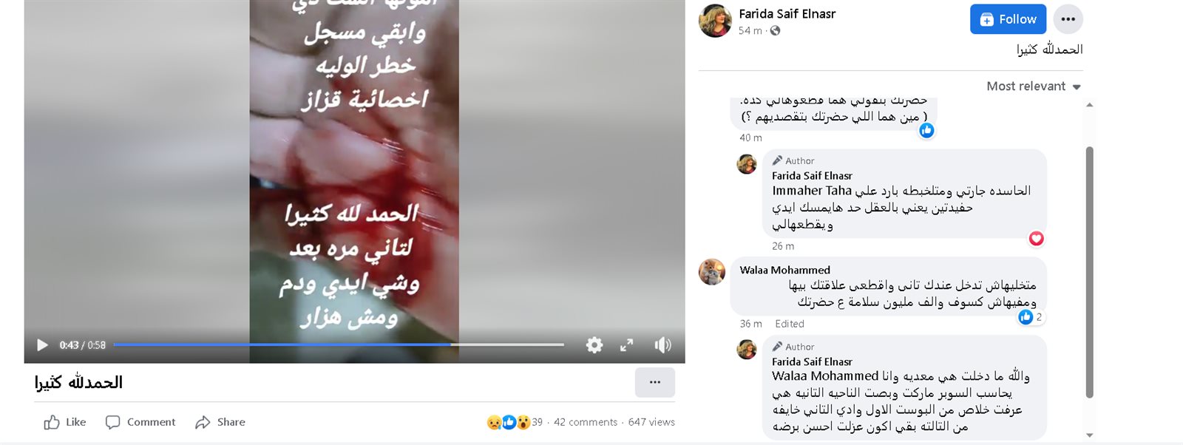Click the Comment button
Viewport: 1183px width, 445px height.
140,422
